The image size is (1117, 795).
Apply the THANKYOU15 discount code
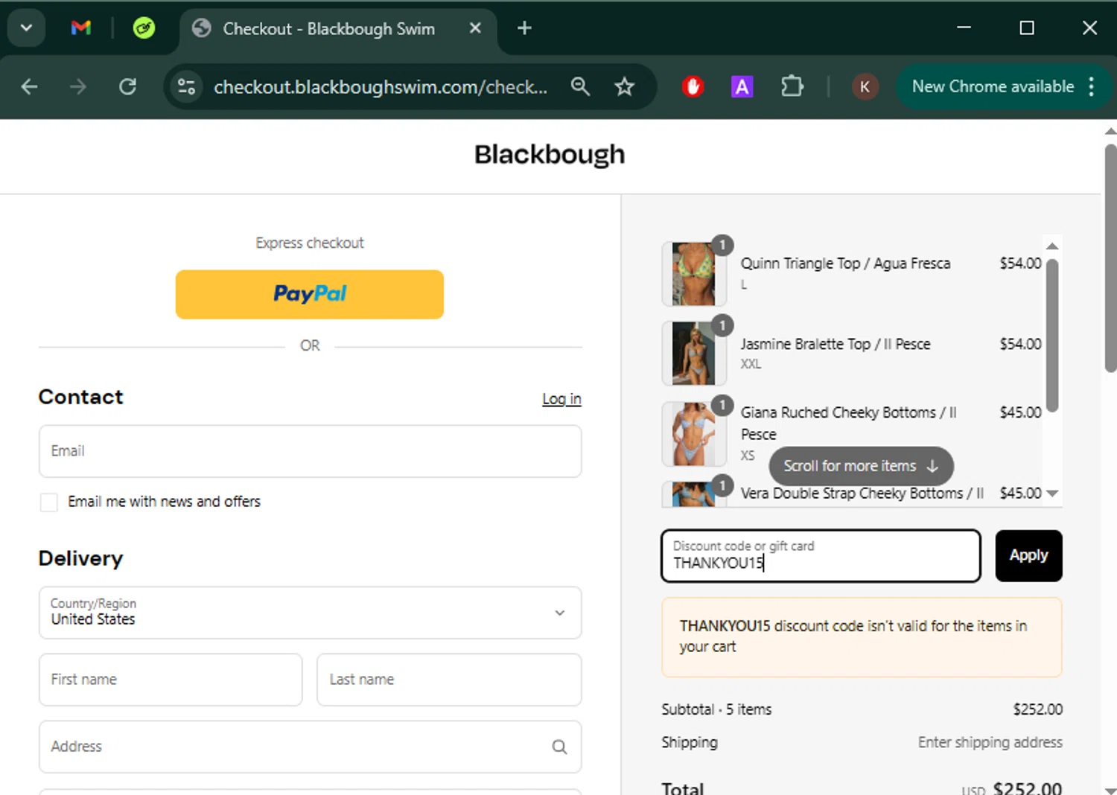tap(1028, 556)
